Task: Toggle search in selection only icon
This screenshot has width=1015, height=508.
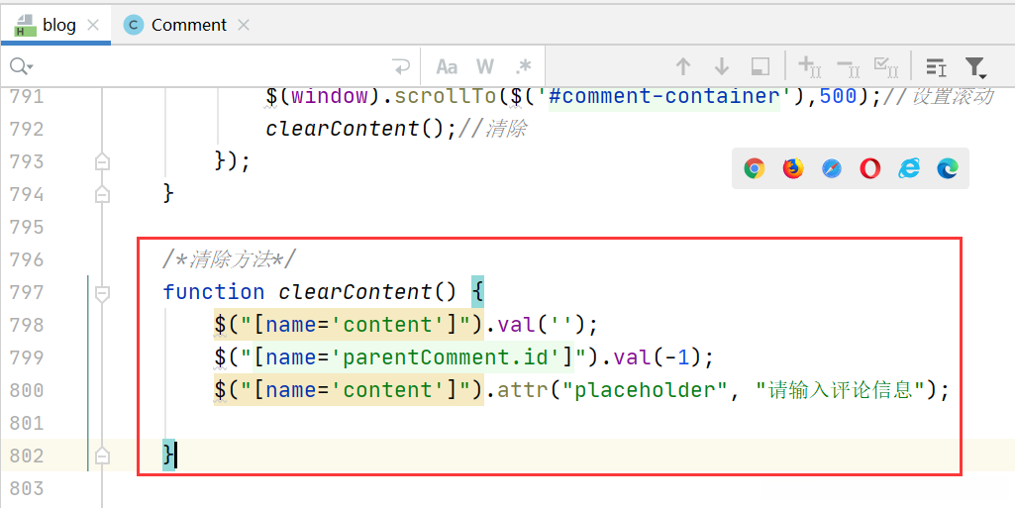Action: 760,66
